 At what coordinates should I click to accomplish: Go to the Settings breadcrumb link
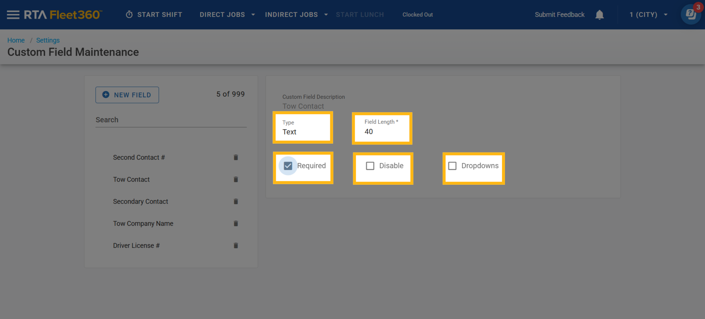click(48, 40)
